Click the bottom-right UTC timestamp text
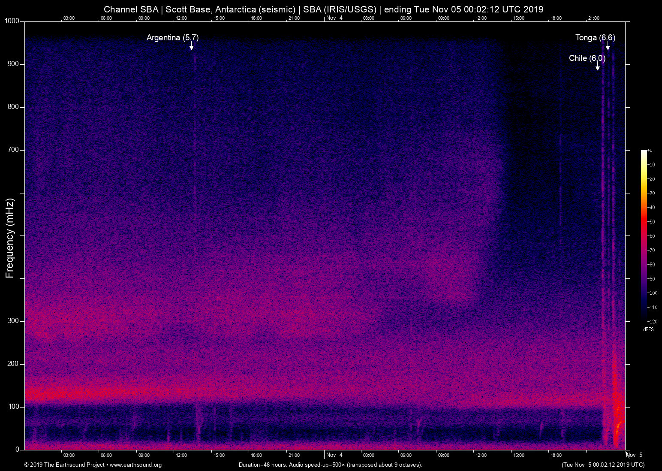 point(603,465)
